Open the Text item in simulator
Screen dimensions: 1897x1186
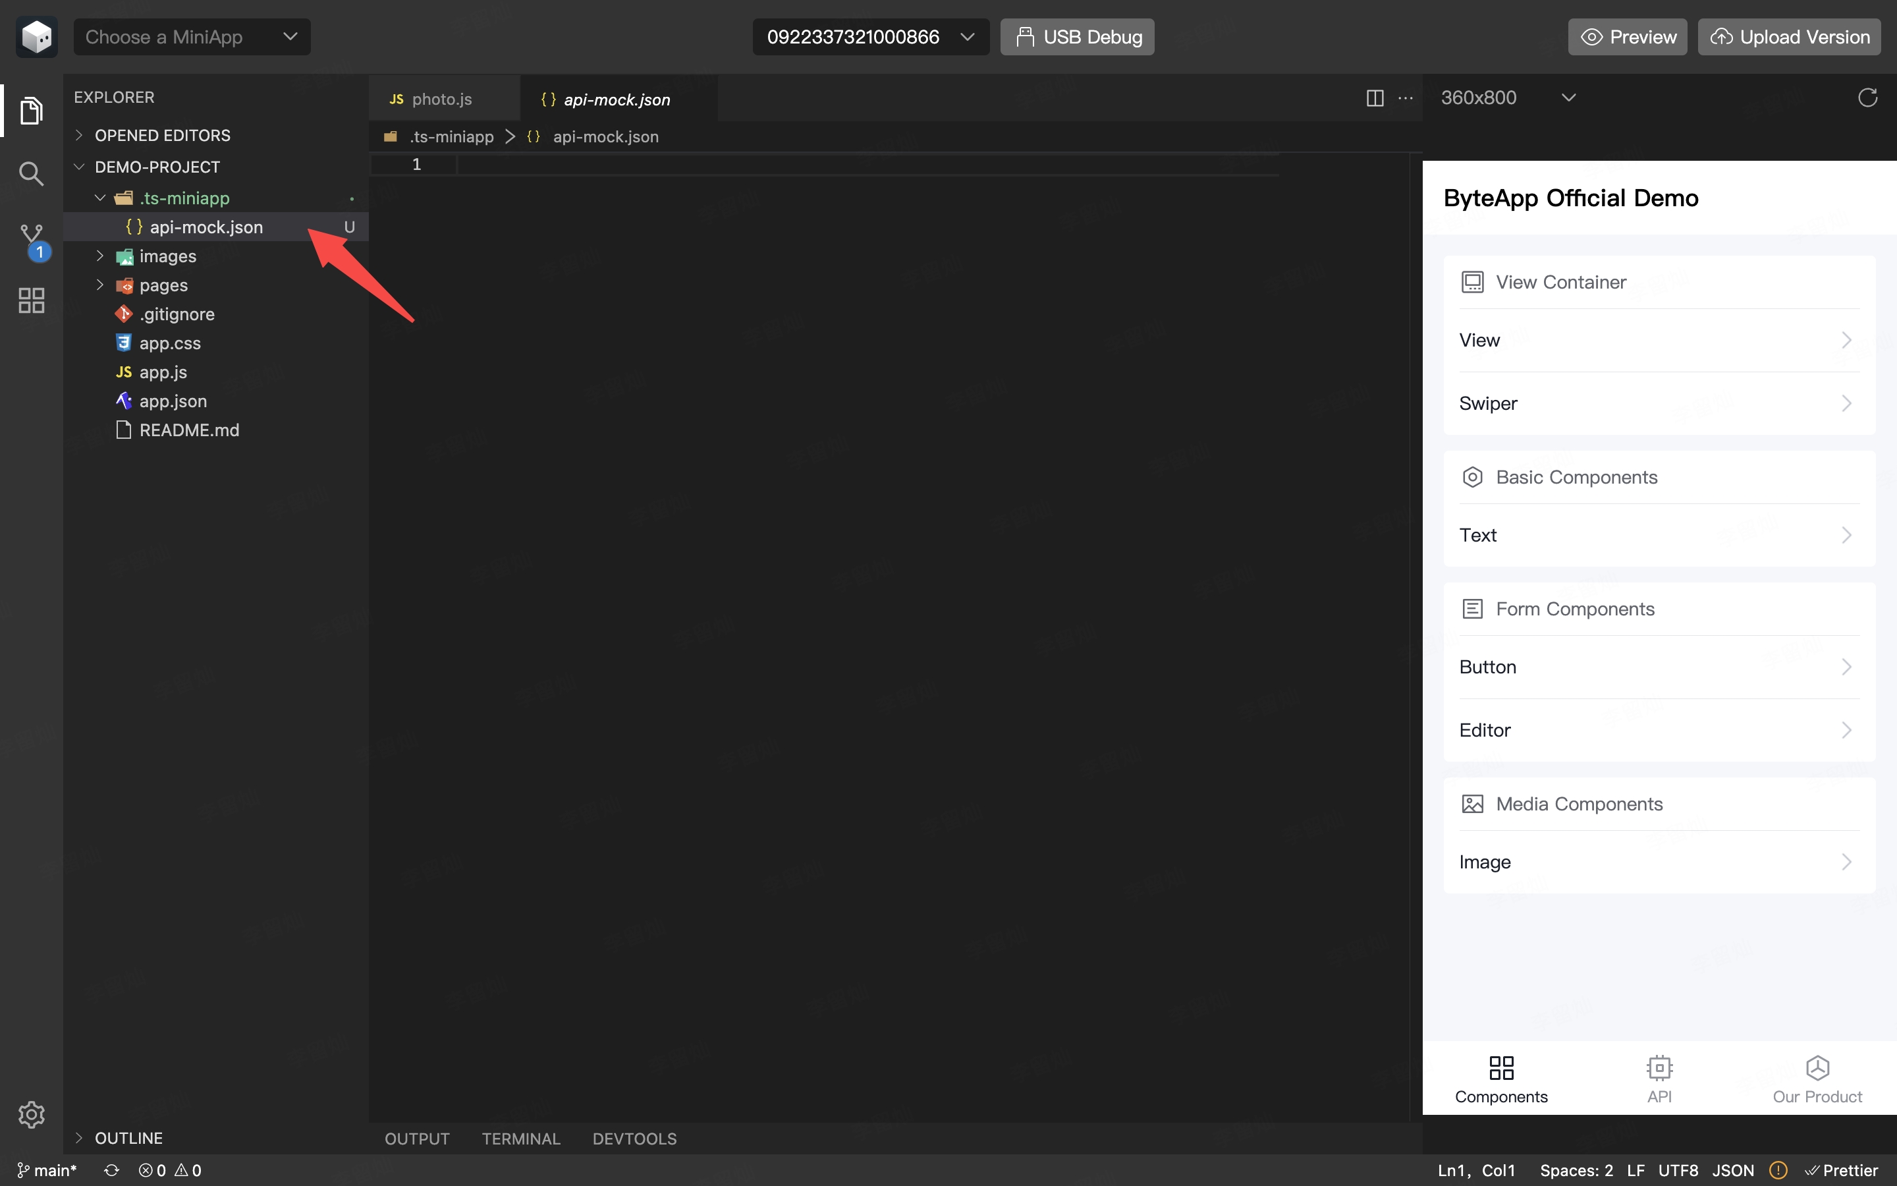click(x=1659, y=535)
